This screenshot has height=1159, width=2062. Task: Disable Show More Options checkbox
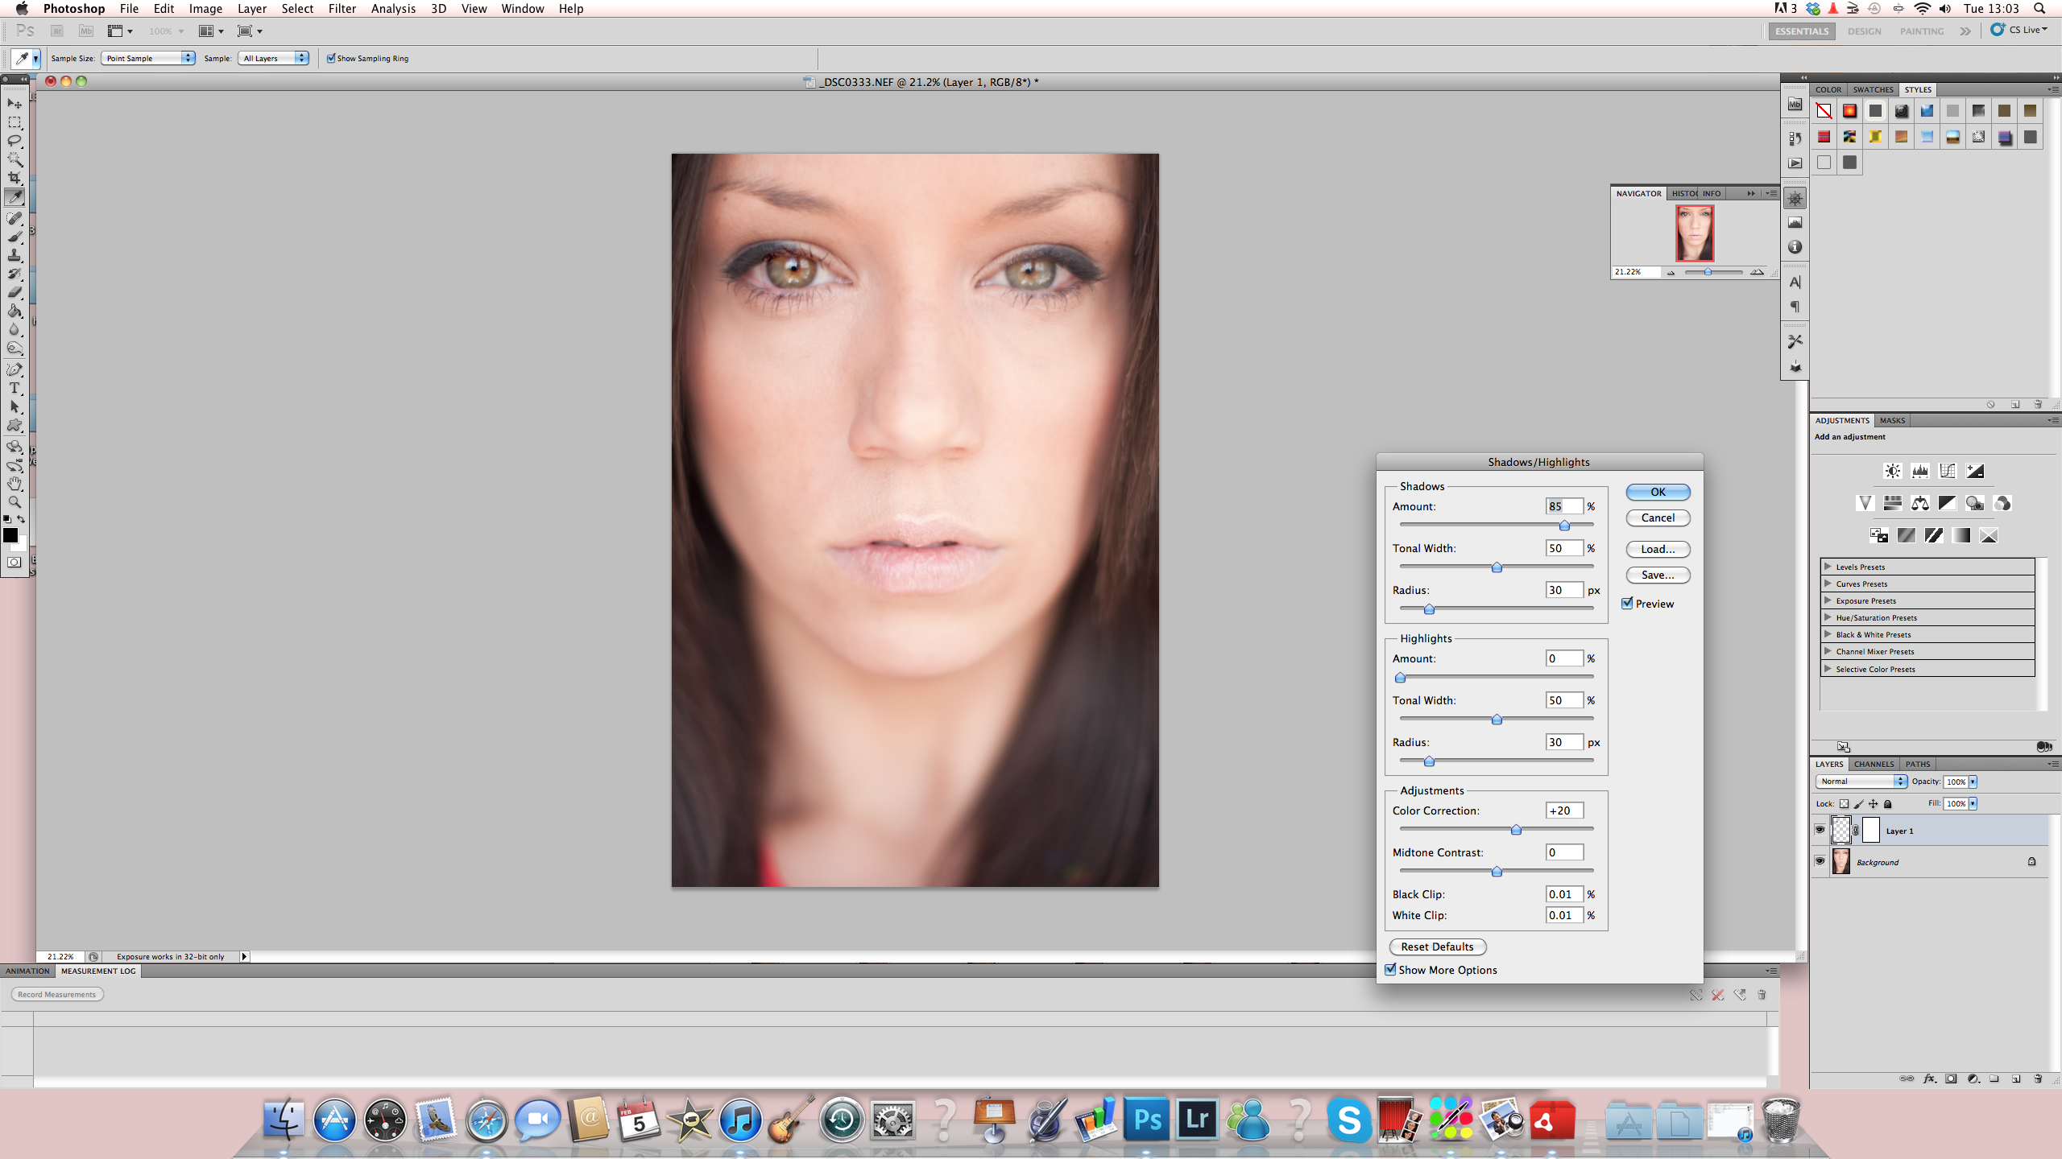[x=1390, y=969]
